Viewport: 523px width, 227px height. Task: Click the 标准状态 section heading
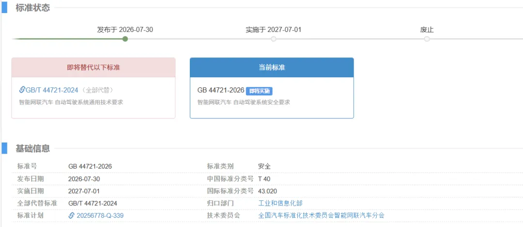[x=33, y=8]
